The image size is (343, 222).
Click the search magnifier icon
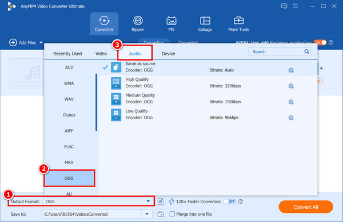[x=306, y=51]
